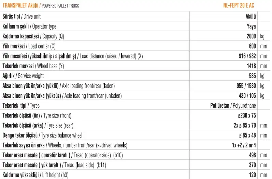Select the rear tyre size 2x ø 85 x 70

(x=243, y=125)
